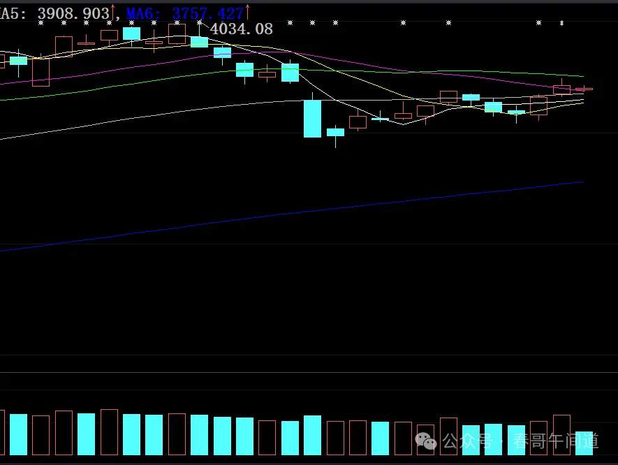This screenshot has height=465, width=618.
Task: Click the red up arrow after MA6 value
Action: [247, 12]
